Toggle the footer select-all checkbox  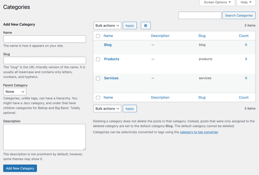98,98
